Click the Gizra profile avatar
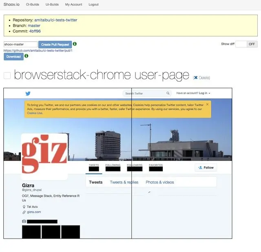 pyautogui.click(x=44, y=157)
